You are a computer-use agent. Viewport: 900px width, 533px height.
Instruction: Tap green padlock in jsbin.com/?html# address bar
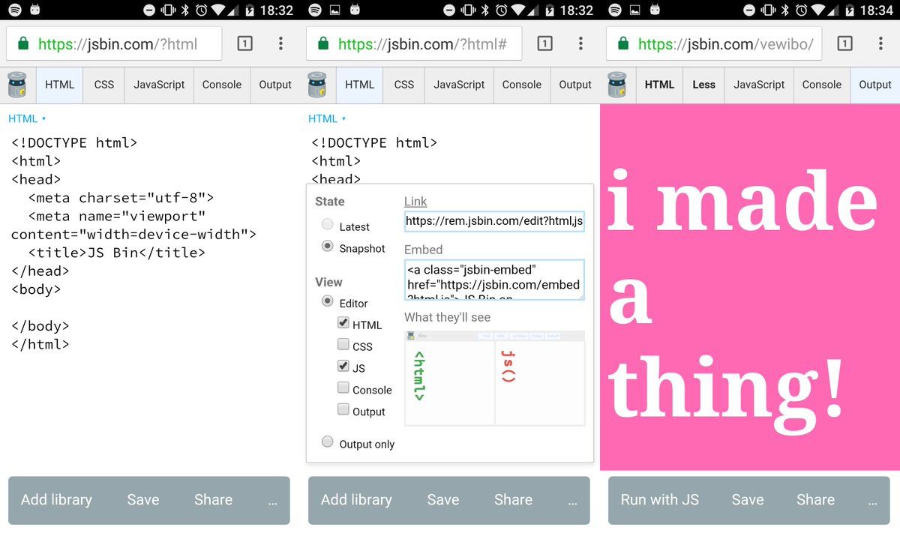tap(323, 44)
